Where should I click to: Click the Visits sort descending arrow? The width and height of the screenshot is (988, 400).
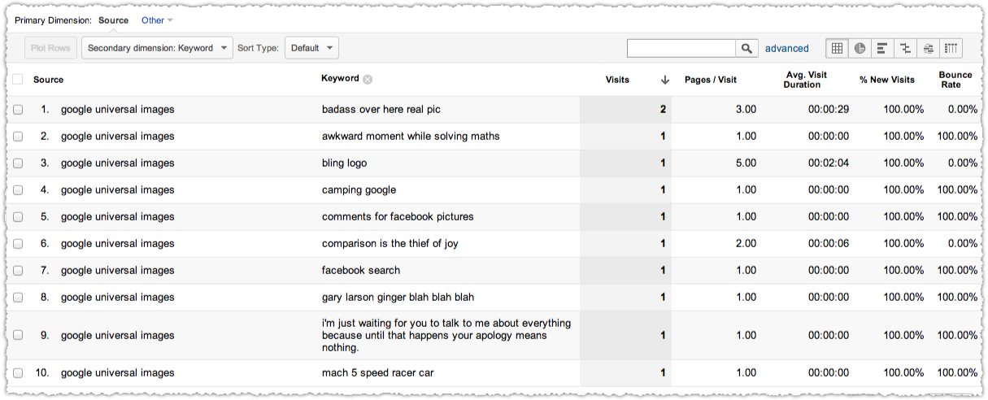[664, 80]
